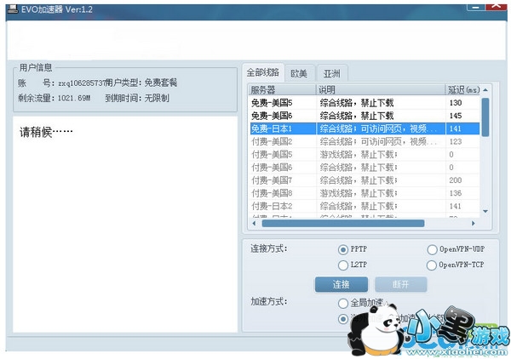
Task: Click the 连接 button
Action: tap(342, 284)
